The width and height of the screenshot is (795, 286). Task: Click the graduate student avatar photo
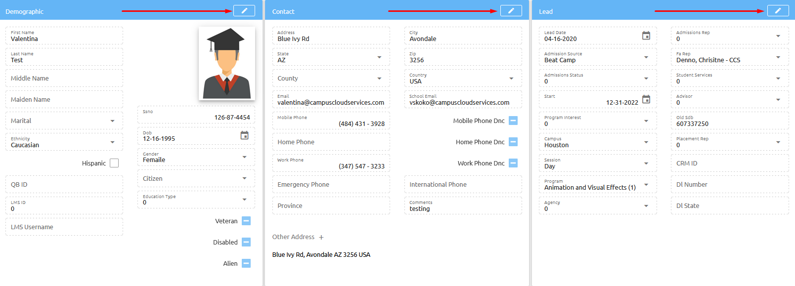tap(227, 63)
